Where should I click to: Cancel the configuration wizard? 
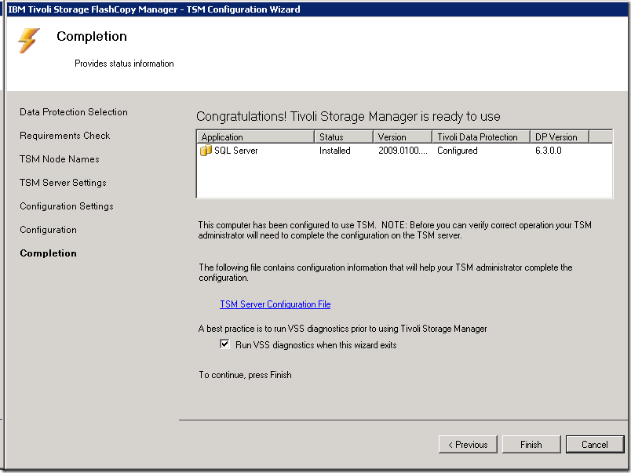(594, 444)
